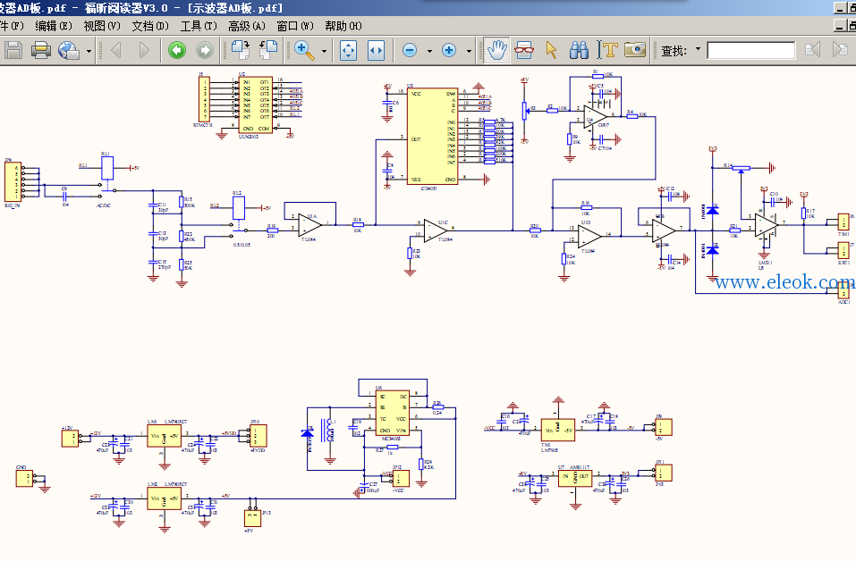
Task: Click the AMS1117 regulator label
Action: [x=578, y=467]
